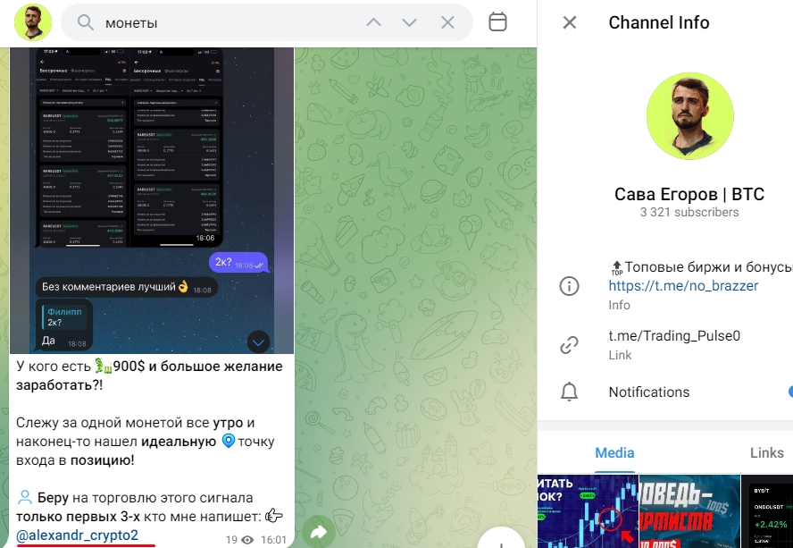Click the location pin emoji in post
Screen dimensions: 793x548
coord(229,441)
